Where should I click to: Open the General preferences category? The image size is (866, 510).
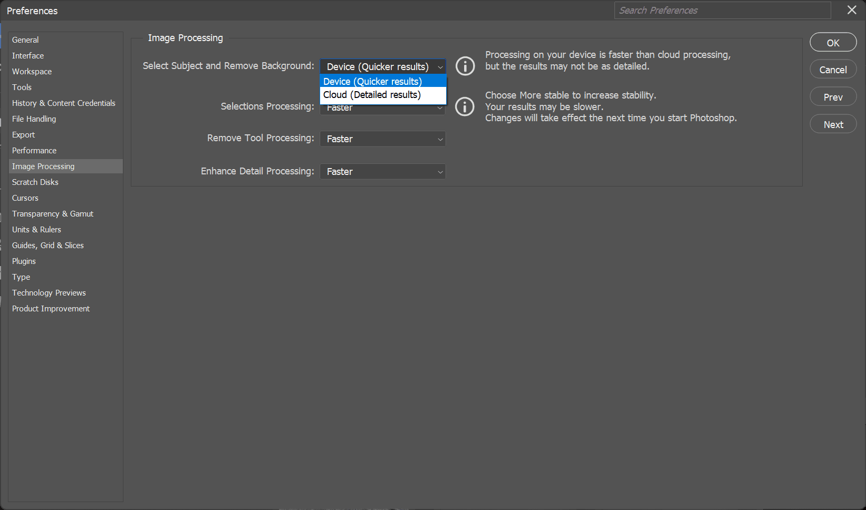click(25, 40)
